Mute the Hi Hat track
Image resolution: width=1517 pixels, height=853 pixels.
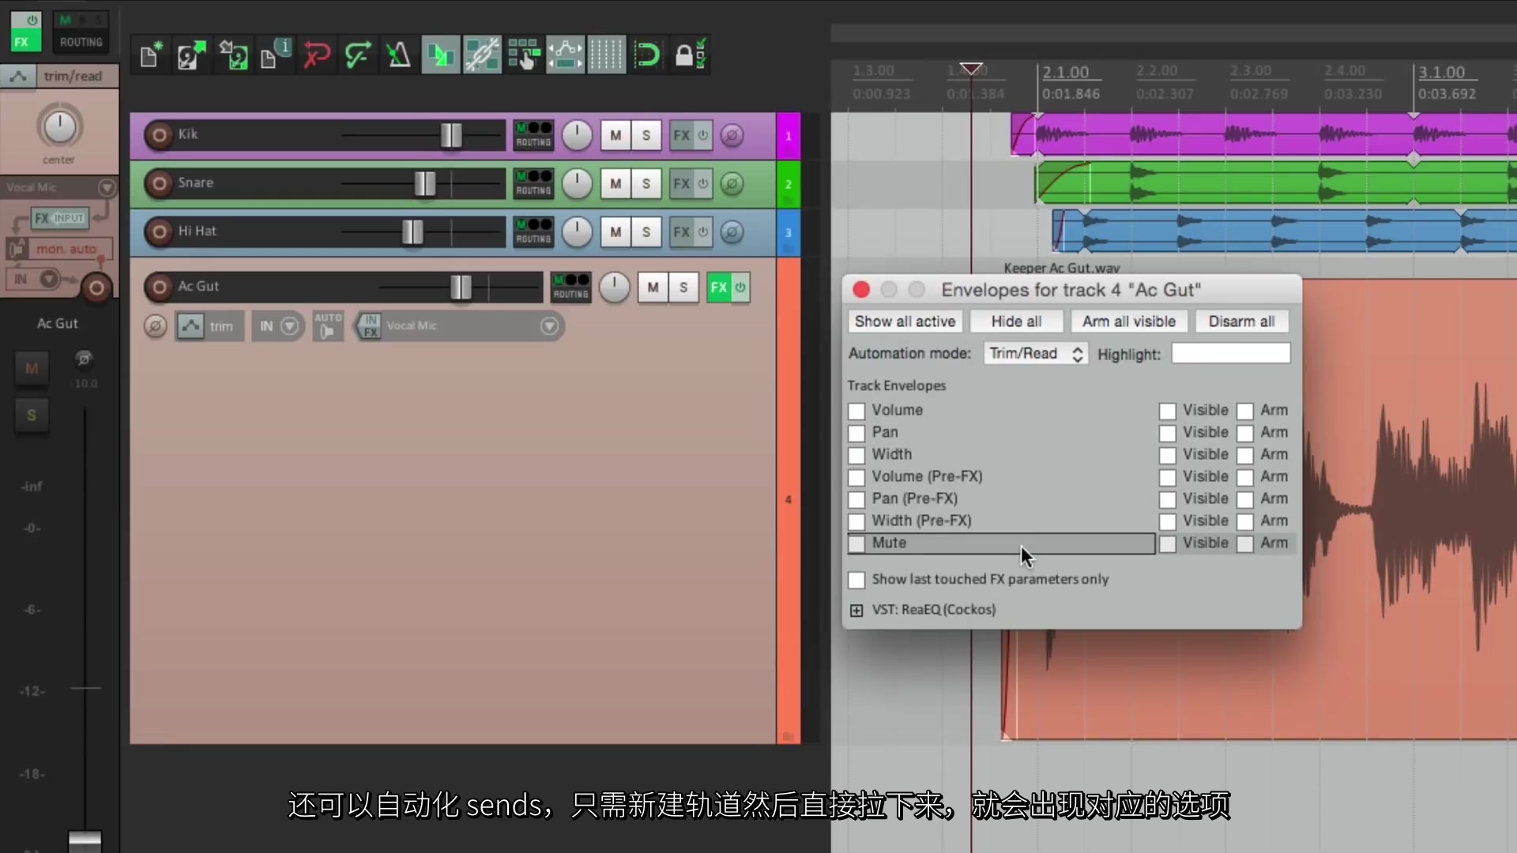[615, 231]
